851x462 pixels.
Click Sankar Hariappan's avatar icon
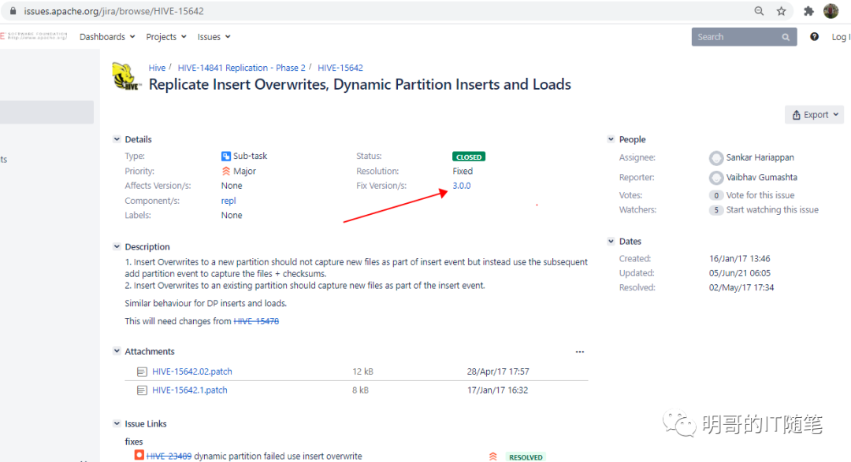click(715, 157)
